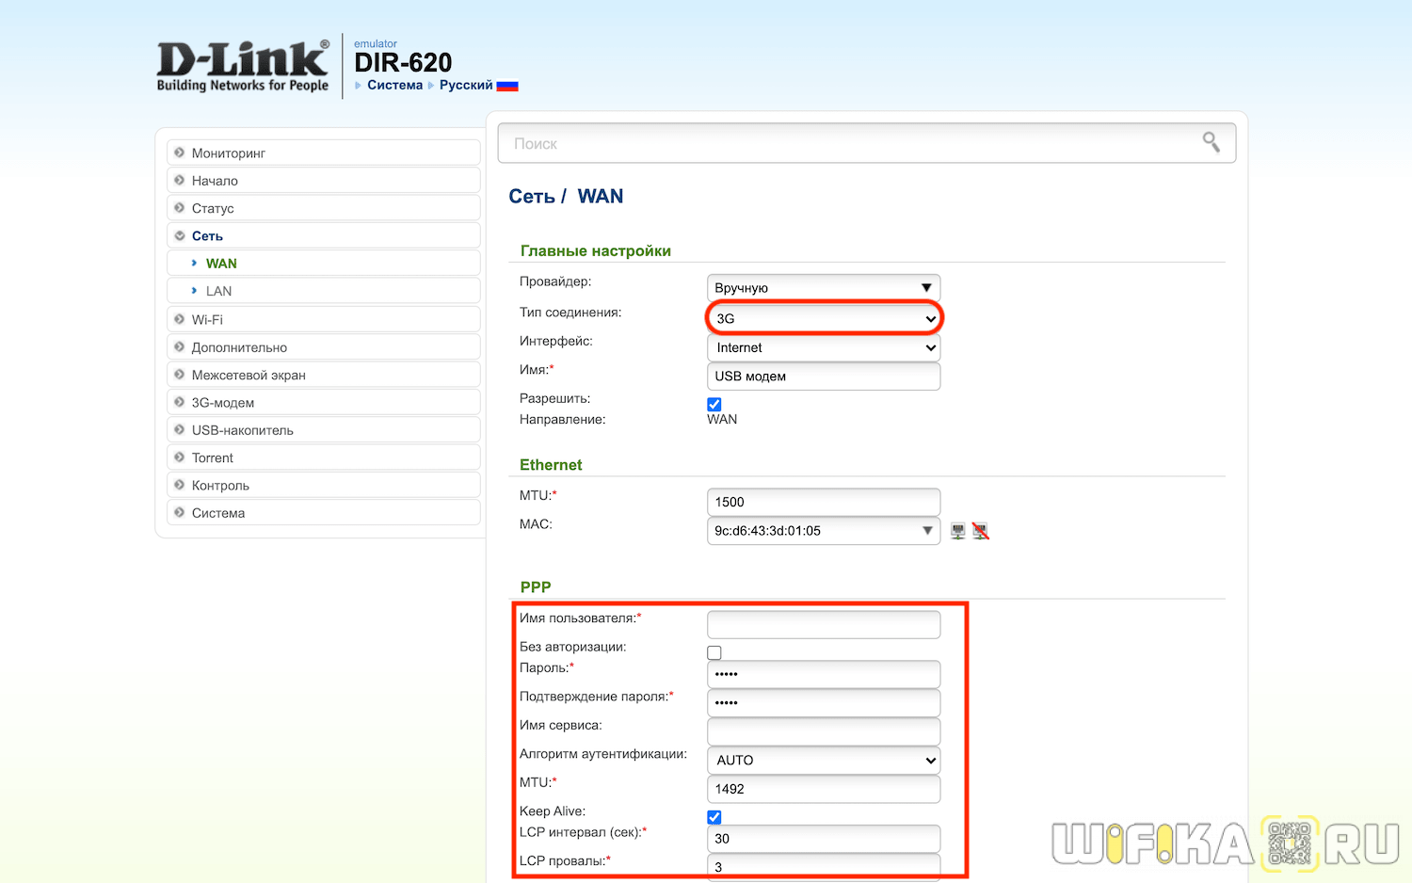Collapse the Сеть section in sidebar
Screen dimensions: 1412x883
[324, 235]
